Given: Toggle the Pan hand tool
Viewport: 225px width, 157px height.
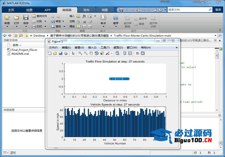Looking at the screenshot, I should coord(91,53).
